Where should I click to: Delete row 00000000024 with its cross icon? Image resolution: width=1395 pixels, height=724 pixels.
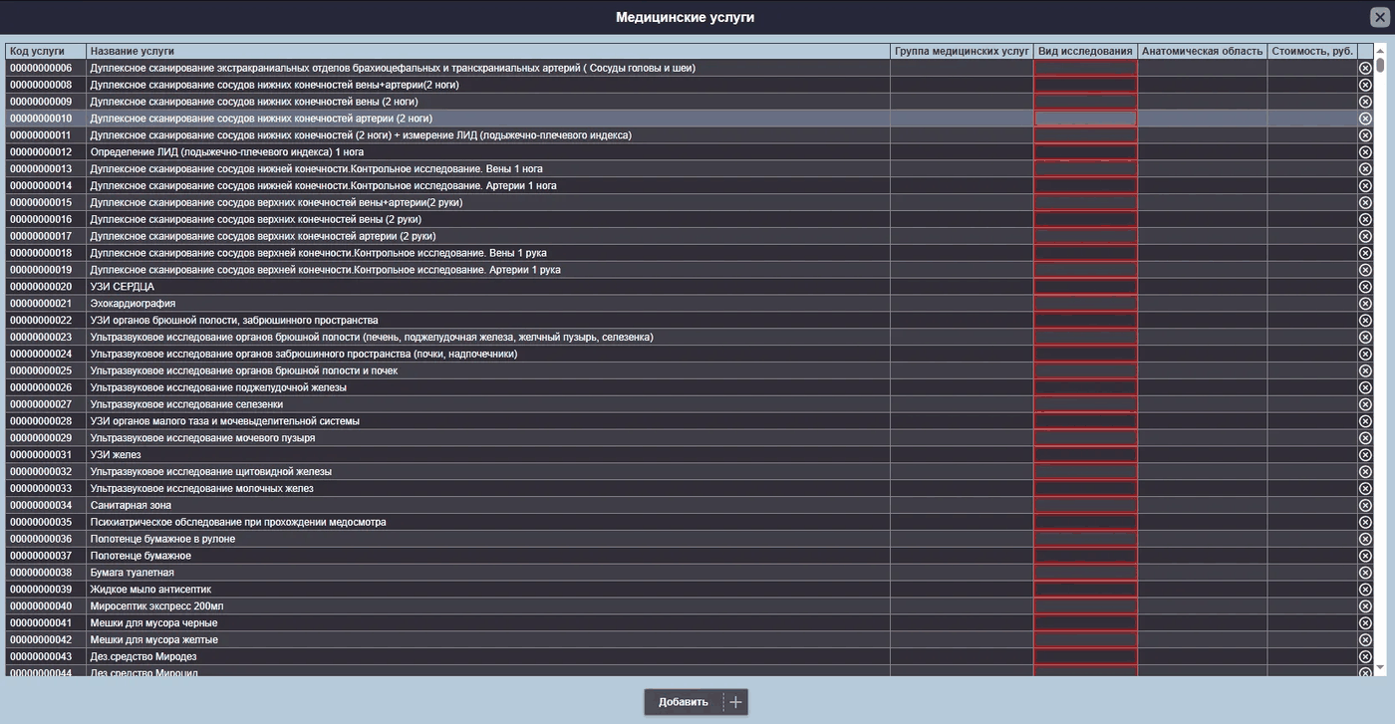point(1365,354)
